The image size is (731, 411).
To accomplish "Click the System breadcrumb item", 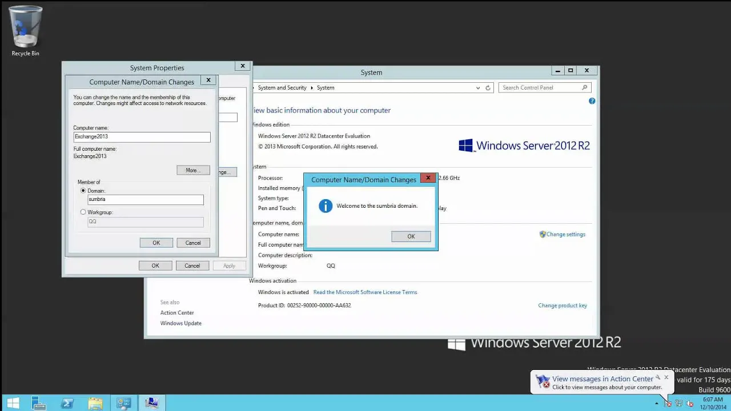I will 326,88.
